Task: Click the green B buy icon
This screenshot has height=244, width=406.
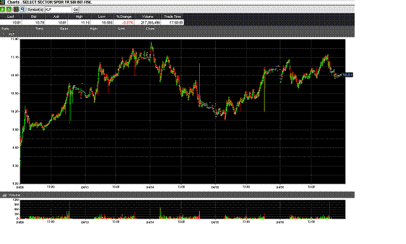Action: pos(3,10)
